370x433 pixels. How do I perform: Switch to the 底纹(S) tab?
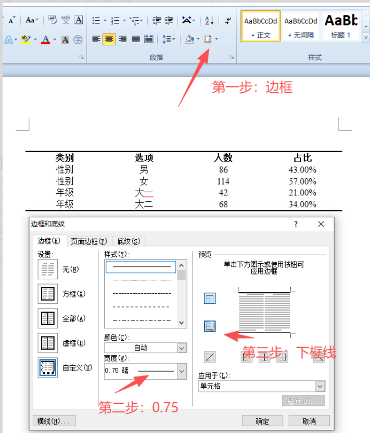click(129, 241)
